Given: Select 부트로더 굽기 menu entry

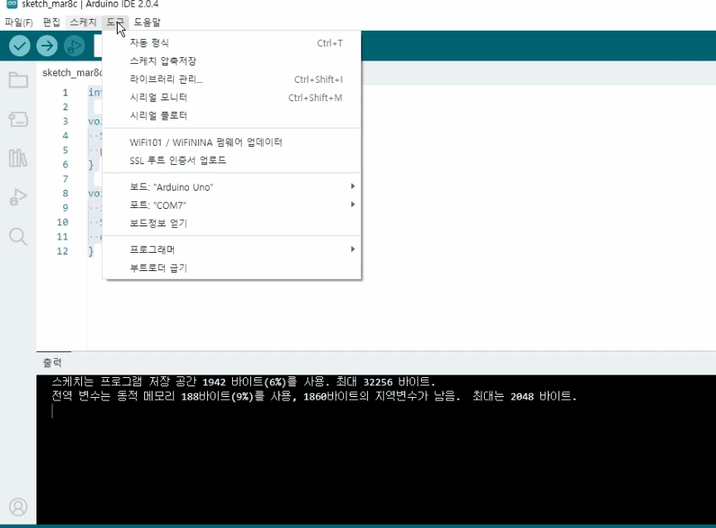Looking at the screenshot, I should [232, 268].
